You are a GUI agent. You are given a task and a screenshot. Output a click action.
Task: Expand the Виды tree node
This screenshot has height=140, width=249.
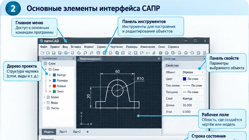pos(44,103)
